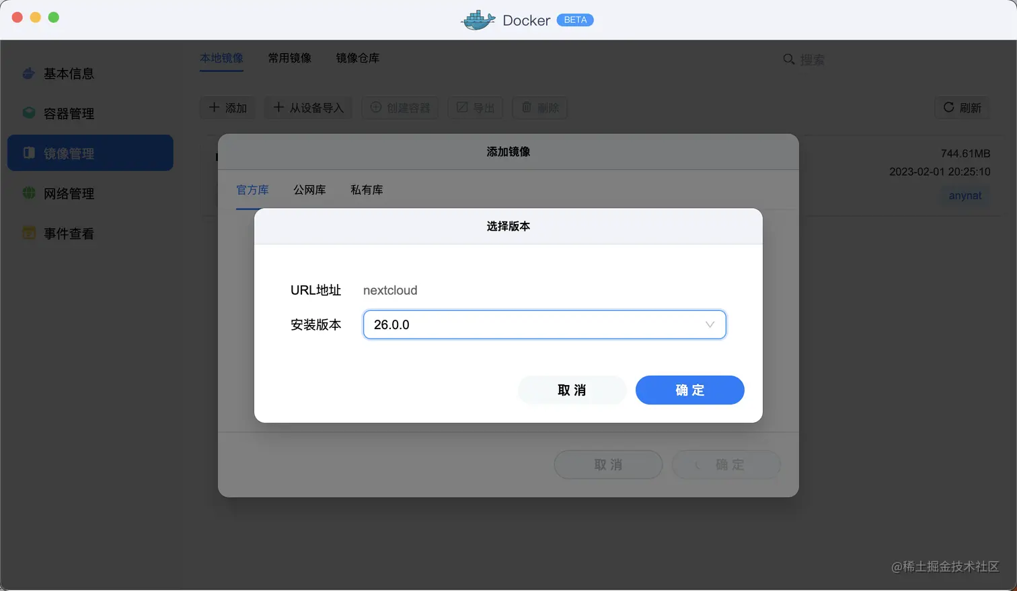Select 基本信息 in the sidebar

click(90, 73)
